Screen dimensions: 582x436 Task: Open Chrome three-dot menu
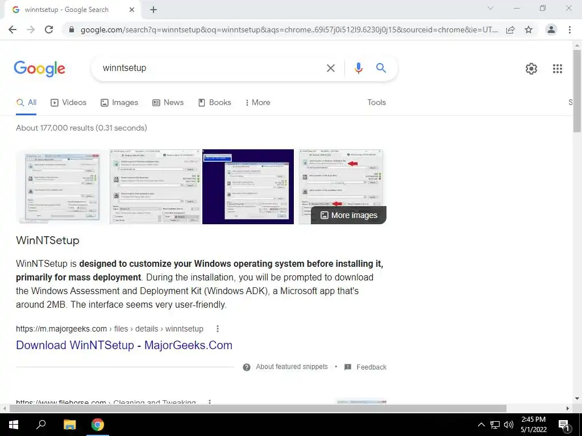point(569,30)
